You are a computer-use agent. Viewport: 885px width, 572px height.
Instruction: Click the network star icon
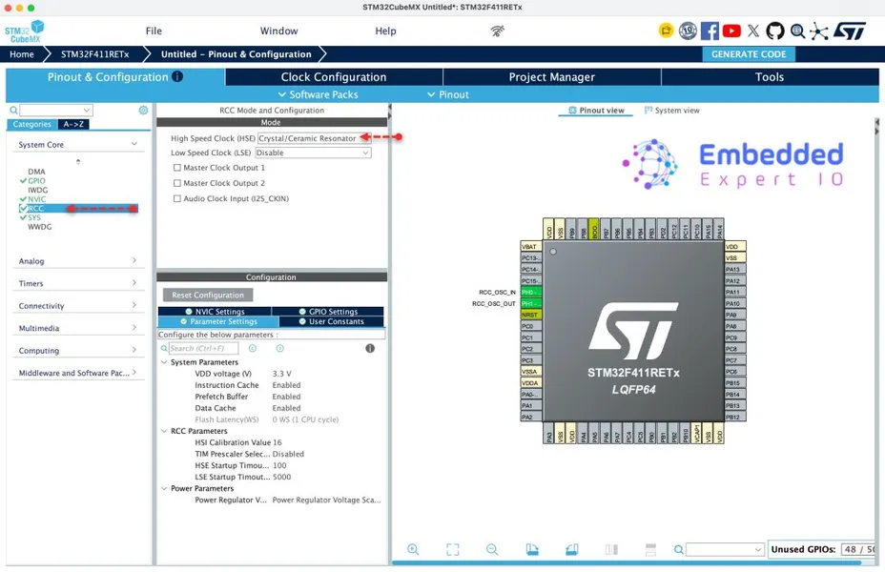point(819,31)
